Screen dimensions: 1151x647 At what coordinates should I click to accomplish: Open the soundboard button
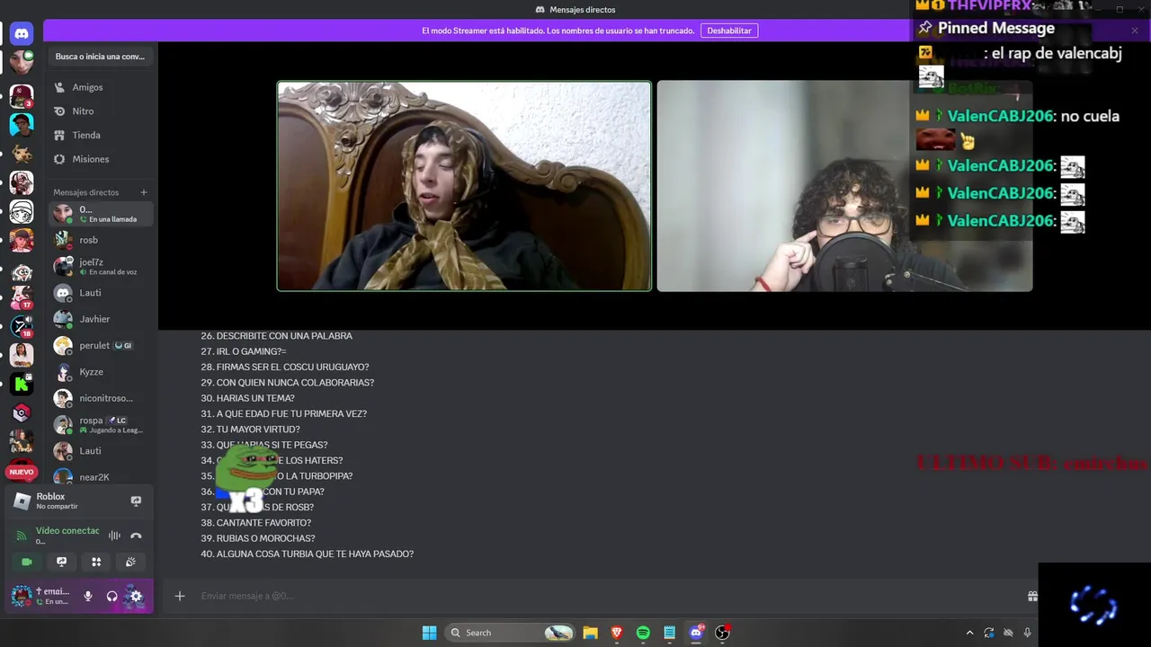pos(130,562)
